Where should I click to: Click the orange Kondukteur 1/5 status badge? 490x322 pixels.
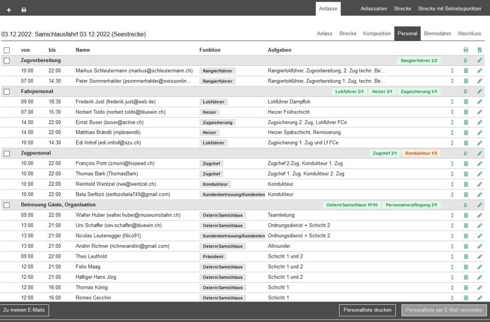pyautogui.click(x=421, y=153)
